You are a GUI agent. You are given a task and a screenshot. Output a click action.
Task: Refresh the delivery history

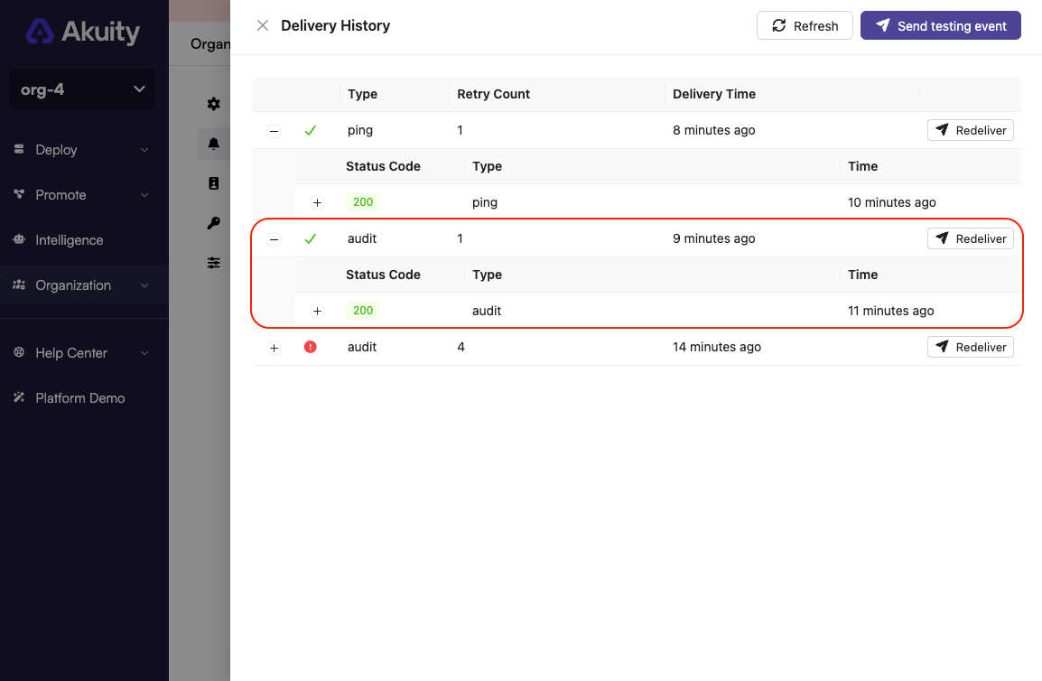(x=805, y=25)
